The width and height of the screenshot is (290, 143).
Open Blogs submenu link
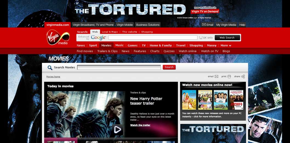(226, 51)
